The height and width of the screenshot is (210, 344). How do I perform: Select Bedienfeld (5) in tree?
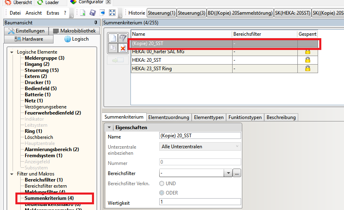(x=41, y=89)
